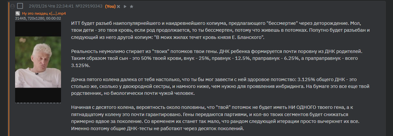This screenshot has width=393, height=136.
Task: Open the attached .mp4 file link
Action: coord(44,13)
